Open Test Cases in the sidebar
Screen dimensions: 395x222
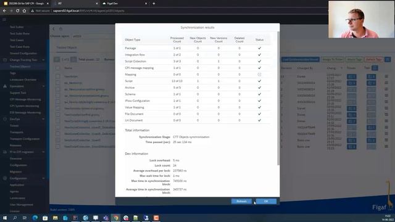coord(17,40)
